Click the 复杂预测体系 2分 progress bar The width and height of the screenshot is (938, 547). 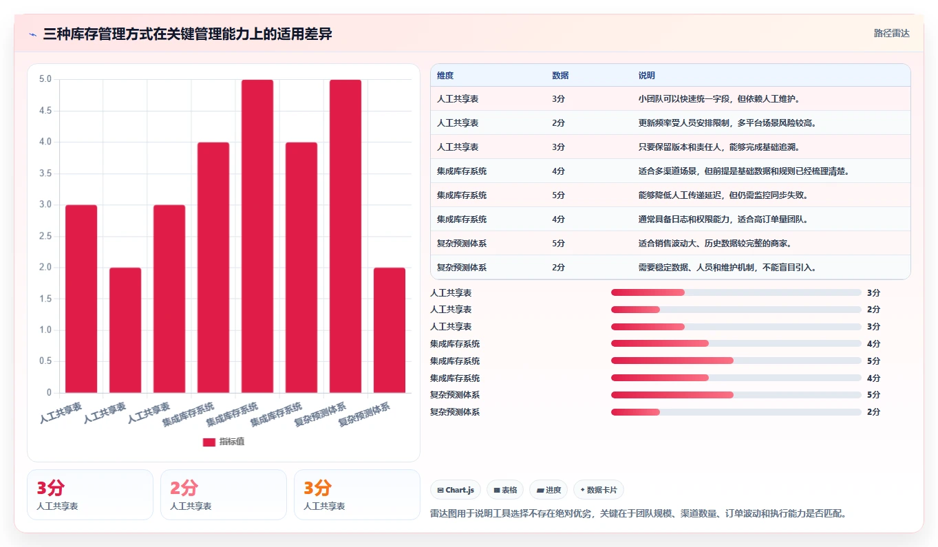[736, 412]
